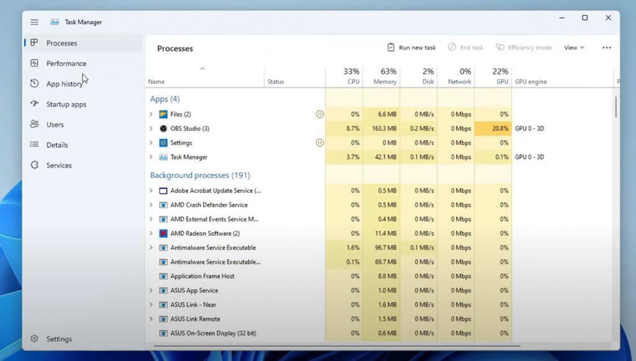636x361 pixels.
Task: Open the View dropdown menu
Action: (x=574, y=47)
